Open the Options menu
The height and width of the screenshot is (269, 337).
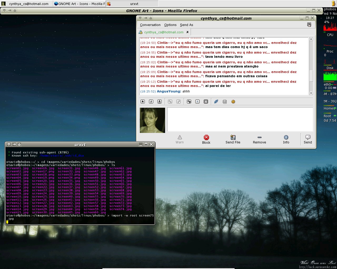(x=170, y=25)
